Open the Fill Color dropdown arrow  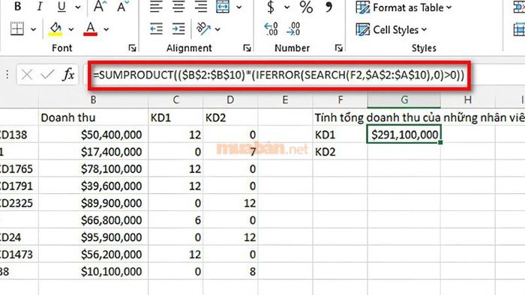71,29
